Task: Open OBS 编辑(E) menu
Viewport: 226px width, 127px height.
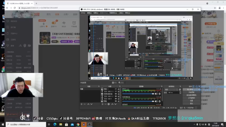Action: 89,13
